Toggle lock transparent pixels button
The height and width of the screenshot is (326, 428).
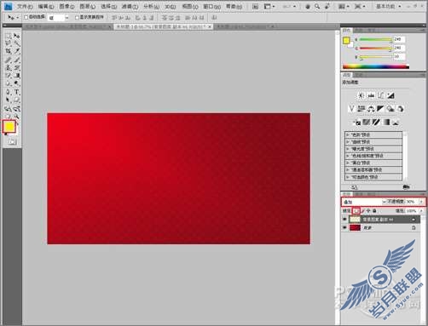tap(356, 211)
